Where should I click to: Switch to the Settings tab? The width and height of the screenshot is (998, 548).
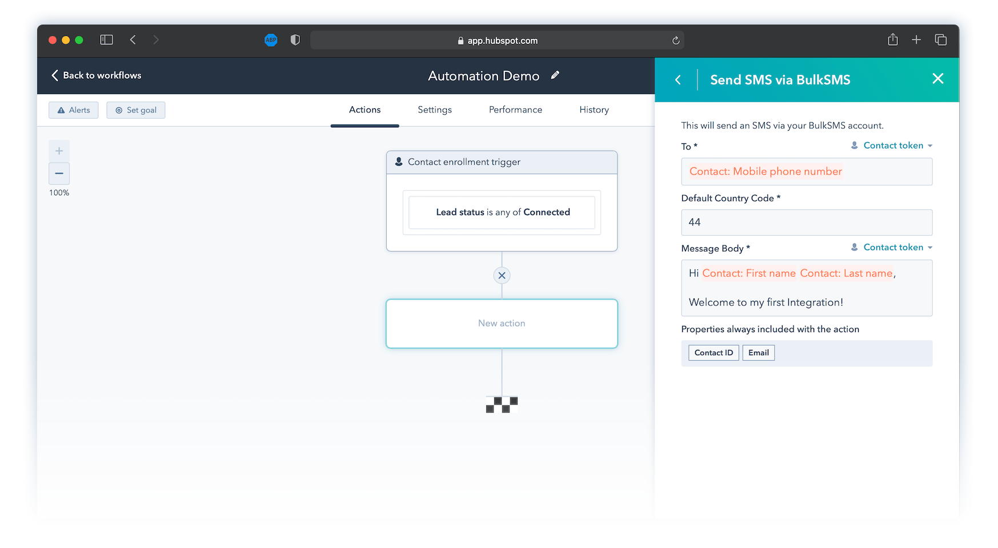click(x=435, y=110)
